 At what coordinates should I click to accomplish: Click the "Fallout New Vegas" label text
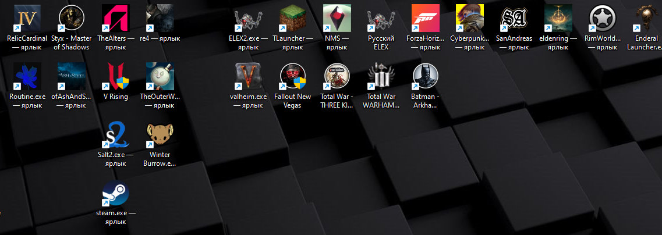coord(292,101)
